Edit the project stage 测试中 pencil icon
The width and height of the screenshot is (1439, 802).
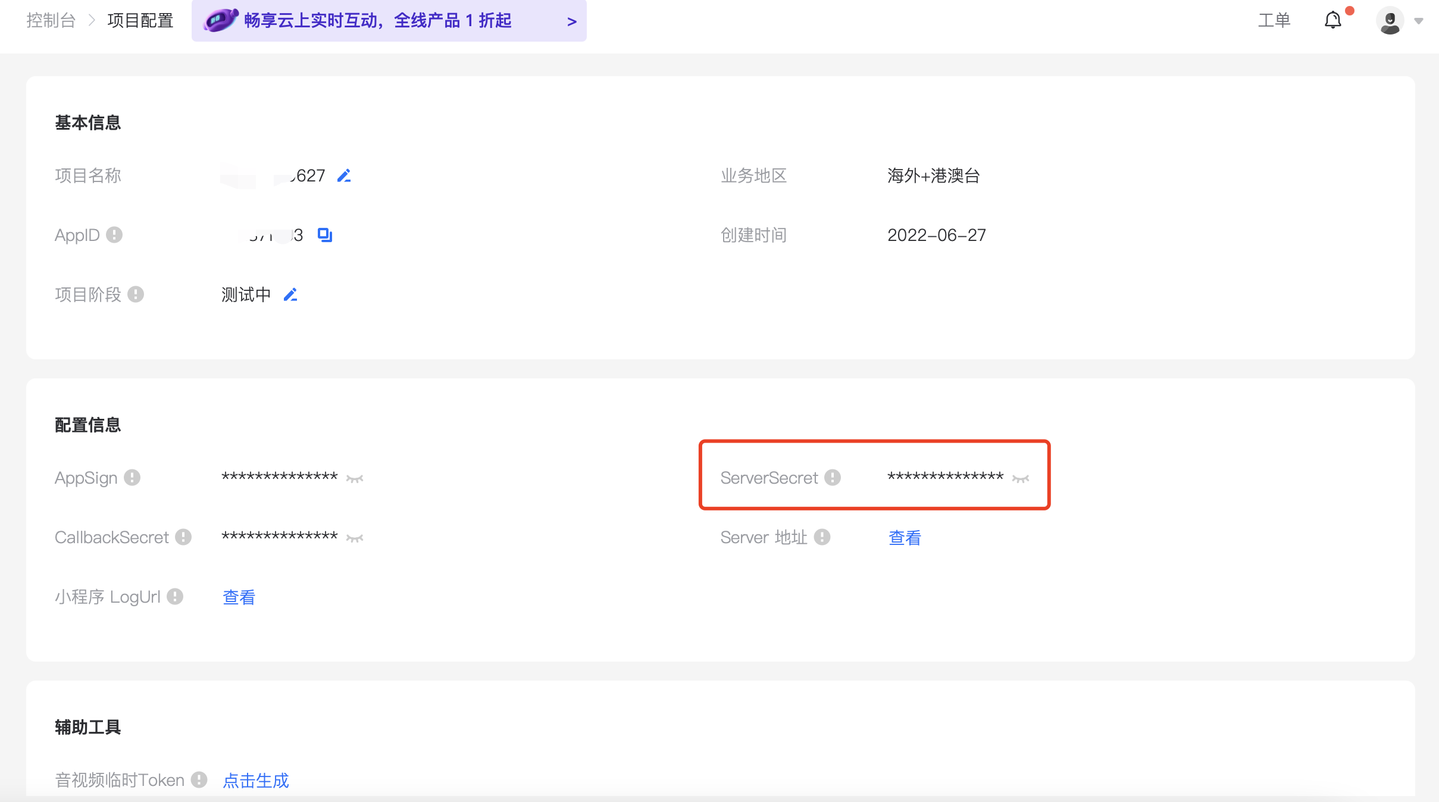click(290, 295)
